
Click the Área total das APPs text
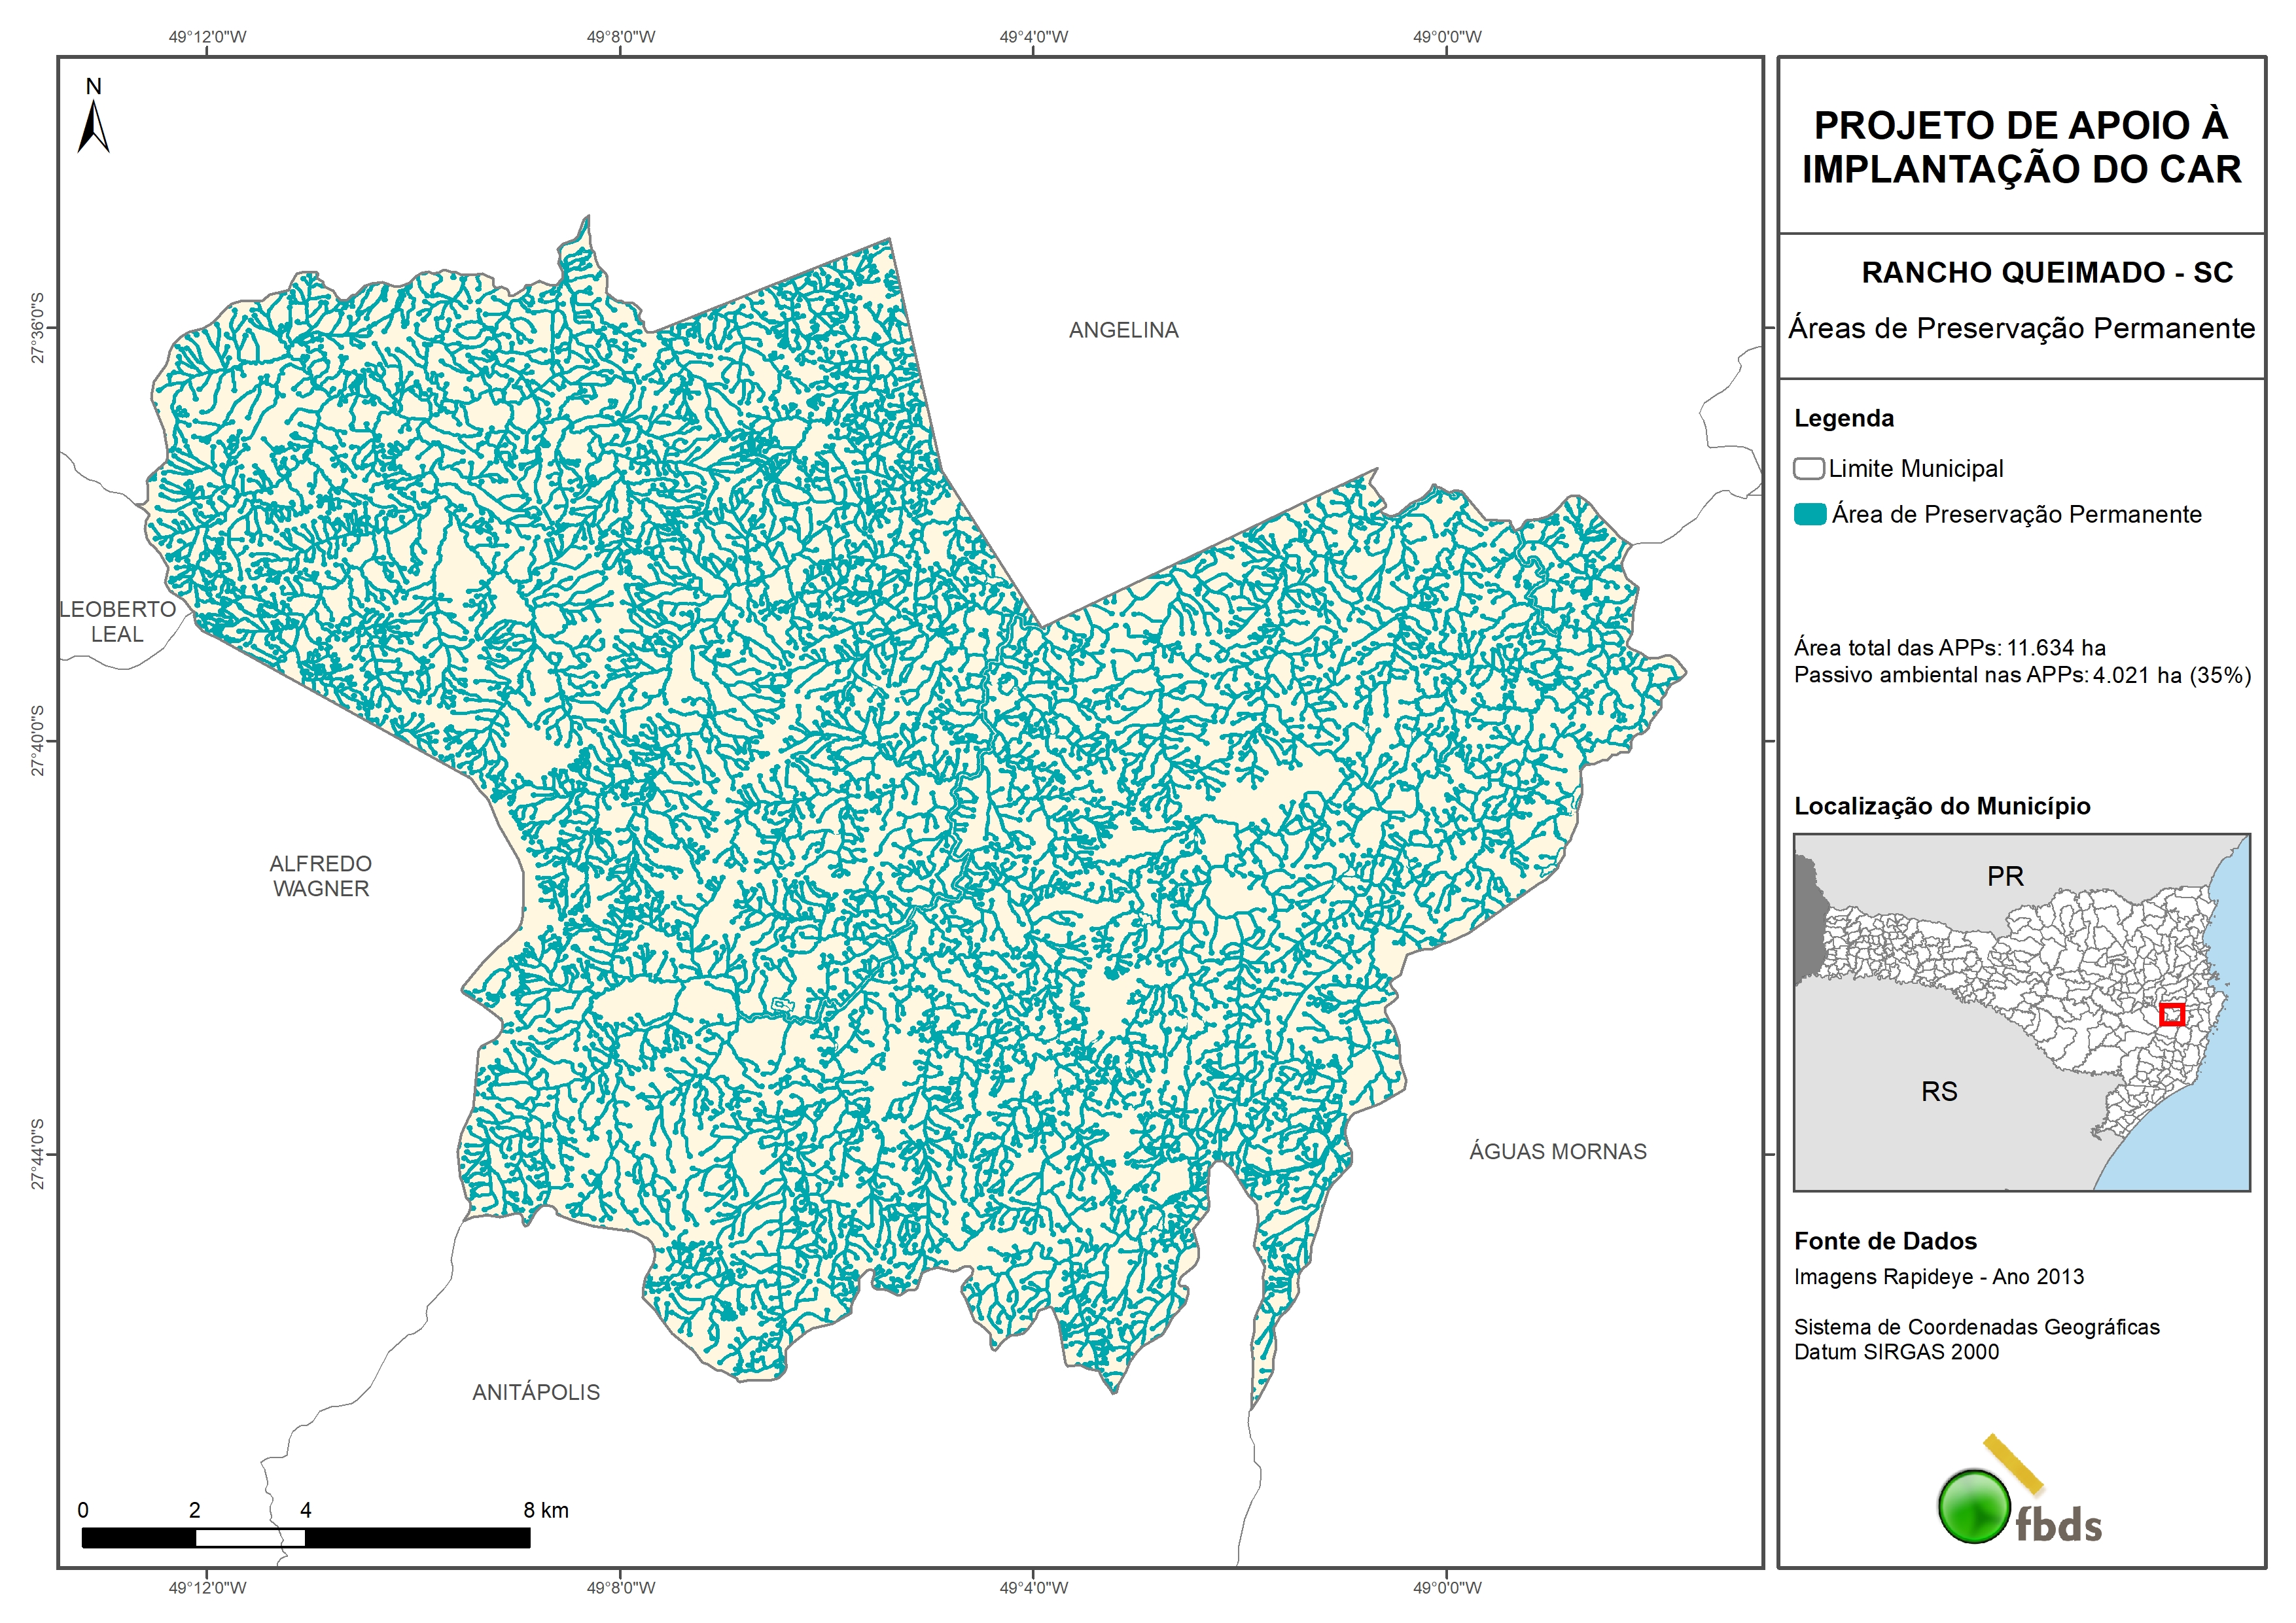[1949, 647]
